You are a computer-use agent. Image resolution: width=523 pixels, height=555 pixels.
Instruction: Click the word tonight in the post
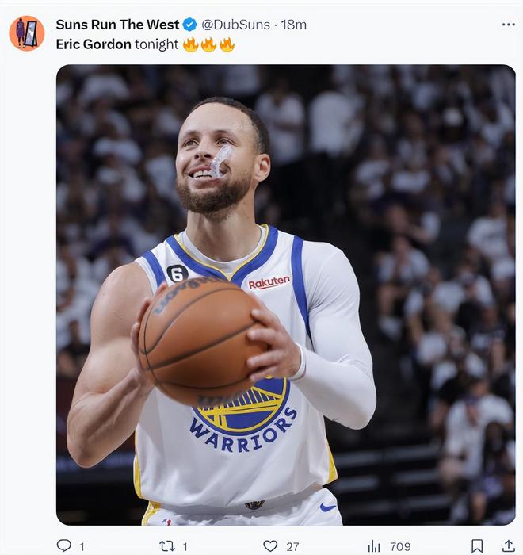(156, 44)
